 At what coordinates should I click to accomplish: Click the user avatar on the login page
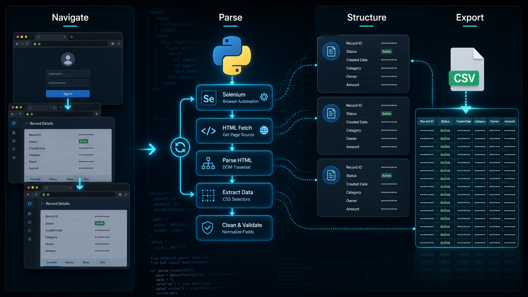tap(68, 59)
